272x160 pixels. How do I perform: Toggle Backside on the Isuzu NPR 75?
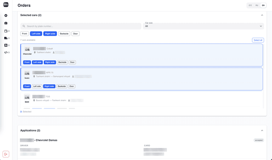pos(62,86)
